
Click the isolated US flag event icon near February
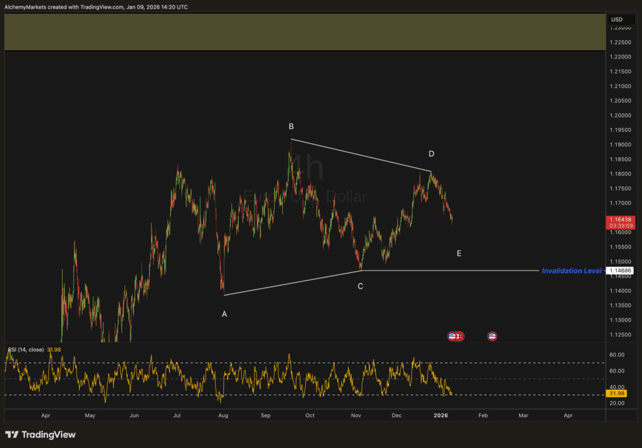pos(492,336)
